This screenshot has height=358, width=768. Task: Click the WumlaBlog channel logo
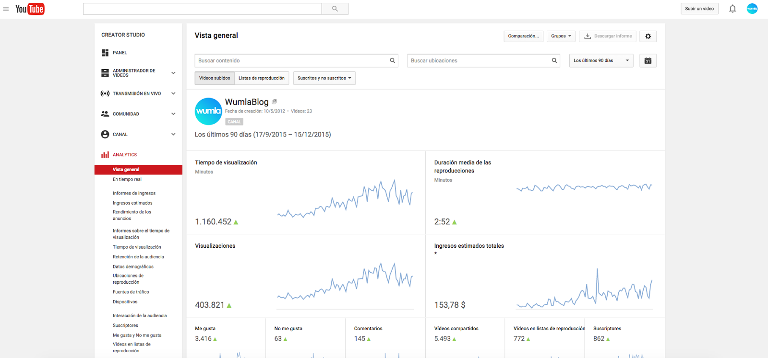pos(208,111)
